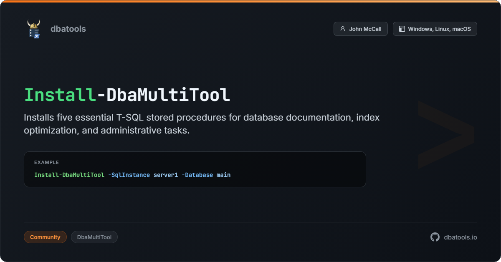Click the DbaMultiTool tag pill

pyautogui.click(x=94, y=237)
